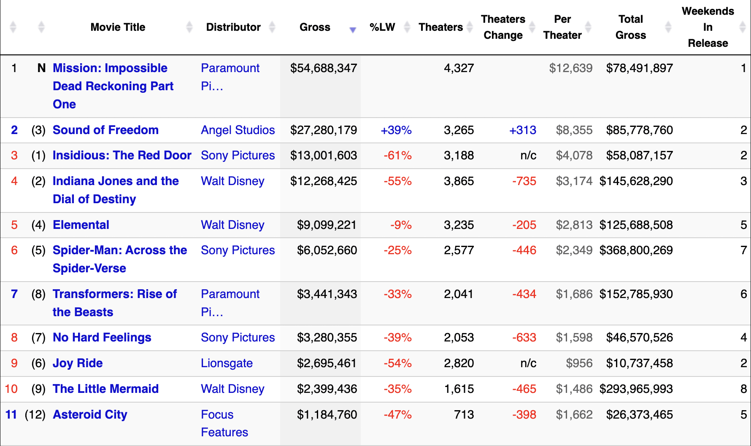Select the per theater value $12,639
The image size is (751, 446).
click(571, 68)
